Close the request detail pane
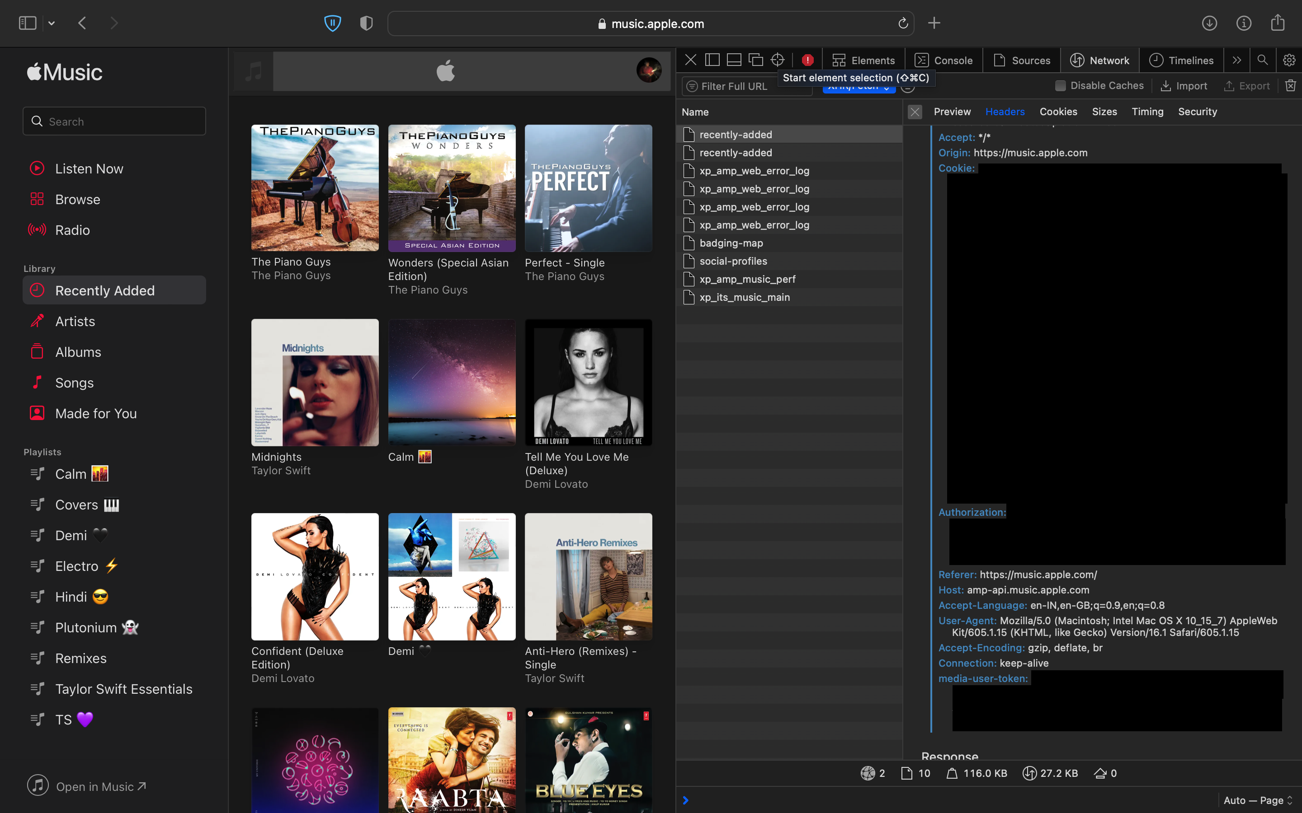Screen dimensions: 1302x813 915,112
